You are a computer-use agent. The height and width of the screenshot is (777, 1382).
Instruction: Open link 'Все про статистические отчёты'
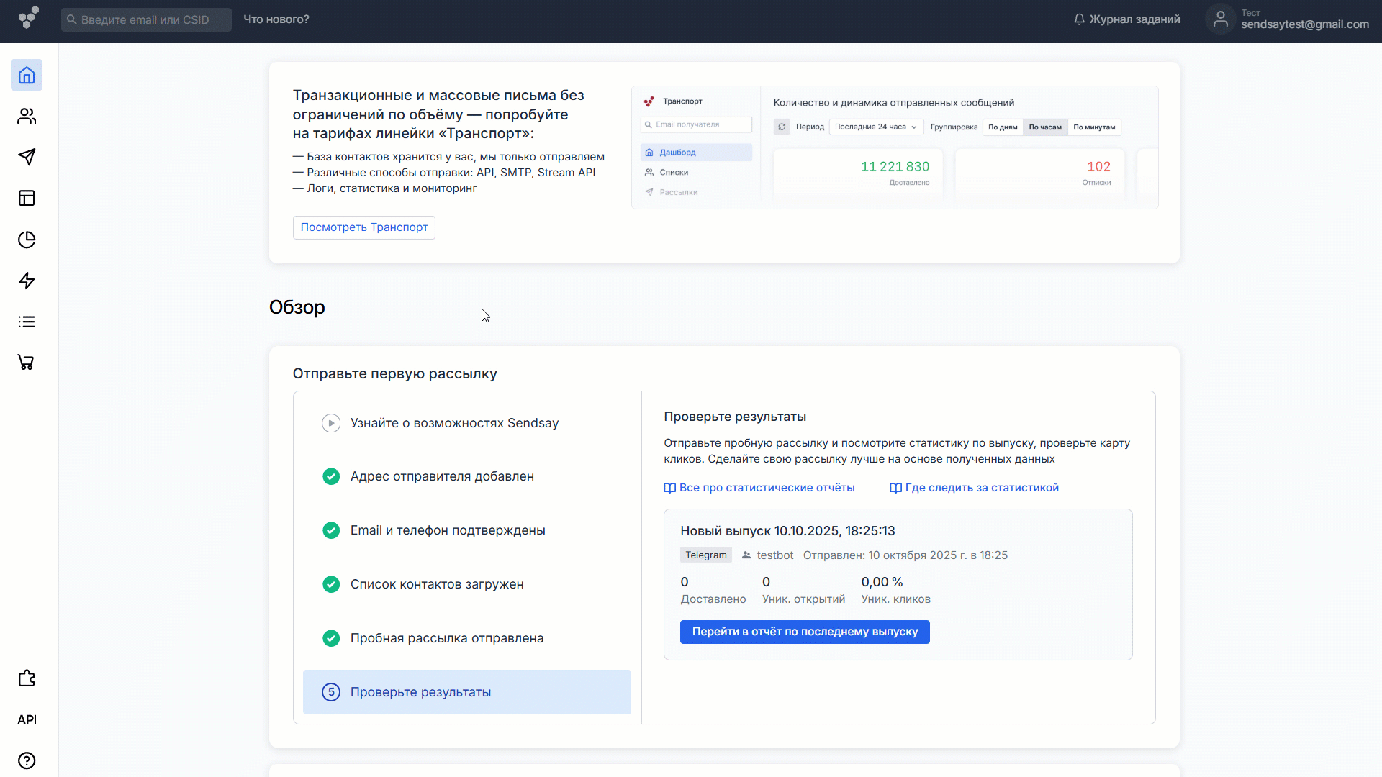[766, 488]
